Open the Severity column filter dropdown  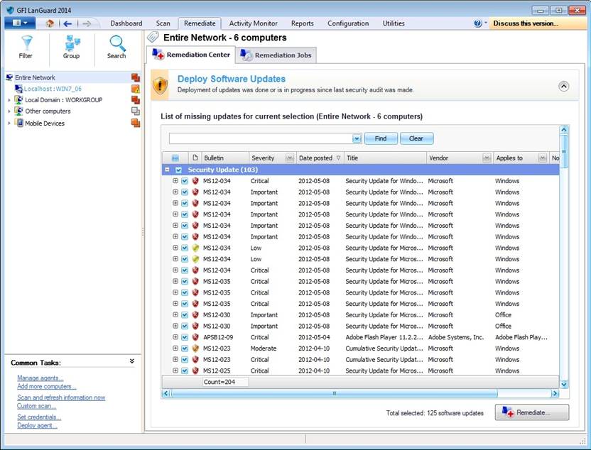289,158
